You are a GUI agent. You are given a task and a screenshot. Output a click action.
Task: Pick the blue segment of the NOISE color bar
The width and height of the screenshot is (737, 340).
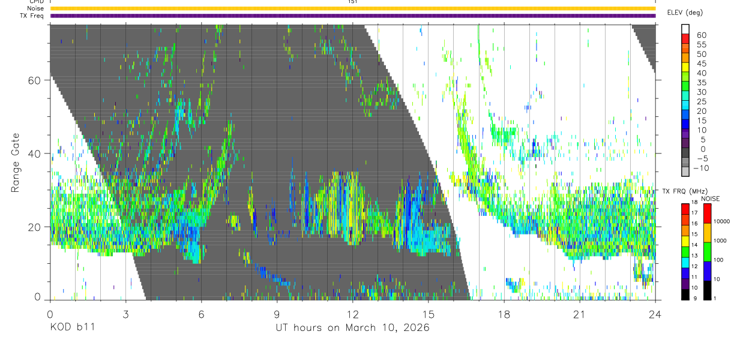(707, 271)
